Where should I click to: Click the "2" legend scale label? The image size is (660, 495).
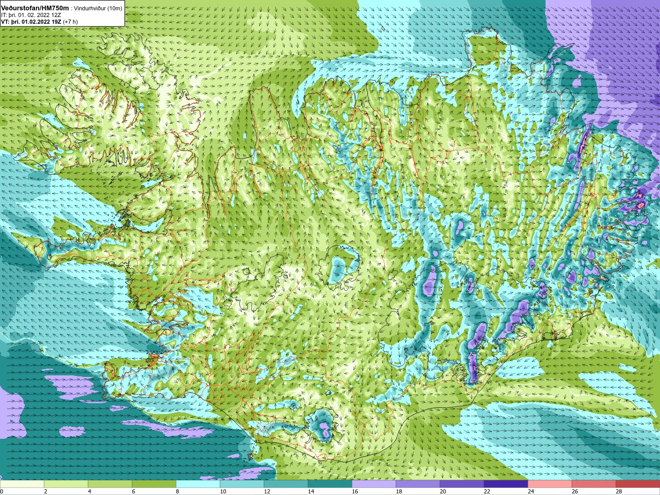click(45, 491)
